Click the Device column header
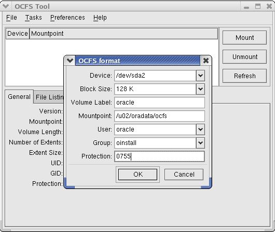 click(x=18, y=34)
